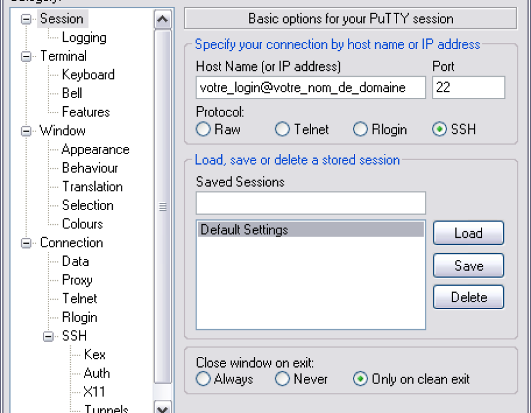Screen dimensions: 531x413
Task: Open Telnet settings in category tree
Action: 80,299
